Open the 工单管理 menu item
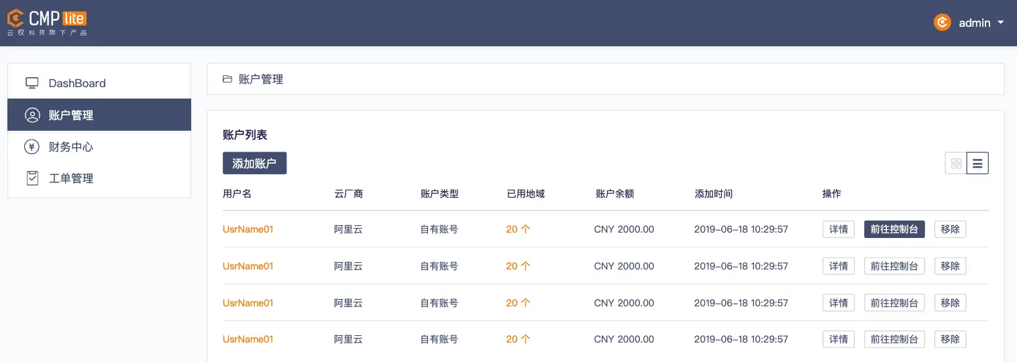 coord(99,178)
